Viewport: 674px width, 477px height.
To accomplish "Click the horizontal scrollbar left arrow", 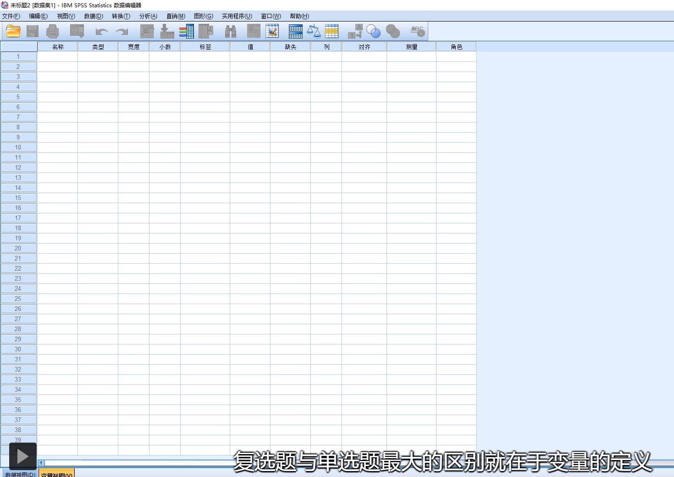I will pyautogui.click(x=41, y=463).
